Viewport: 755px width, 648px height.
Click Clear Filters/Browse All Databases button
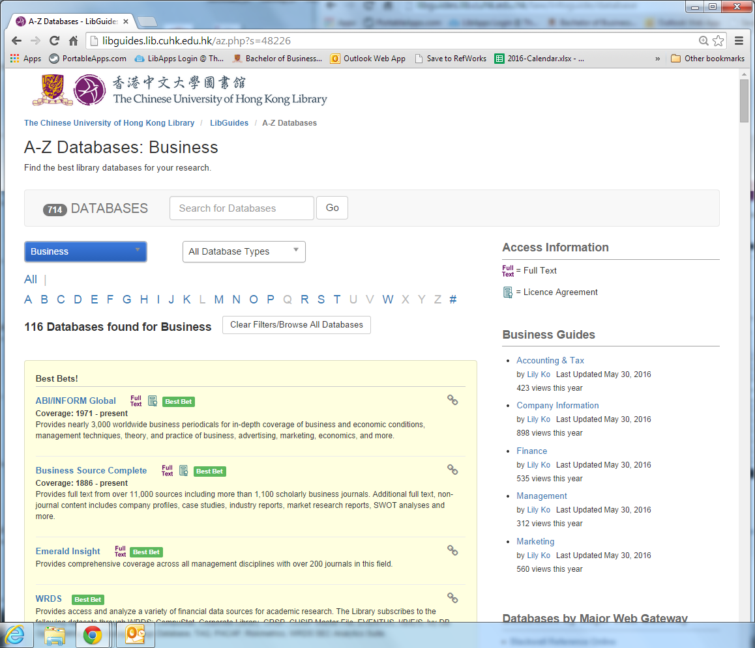tap(297, 325)
